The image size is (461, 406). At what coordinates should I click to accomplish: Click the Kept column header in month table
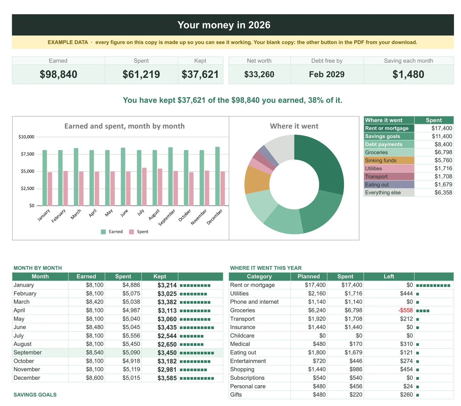point(160,277)
